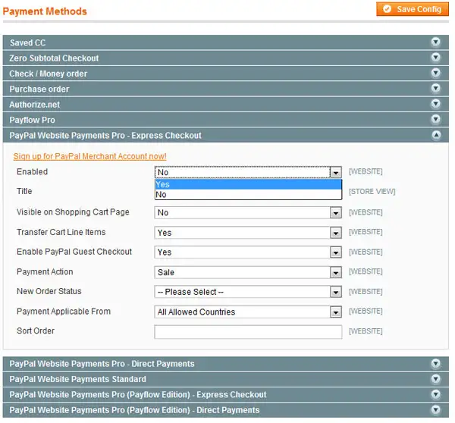The width and height of the screenshot is (455, 423).
Task: Click the Enable PayPal Guest Checkout label
Action: pyautogui.click(x=74, y=252)
